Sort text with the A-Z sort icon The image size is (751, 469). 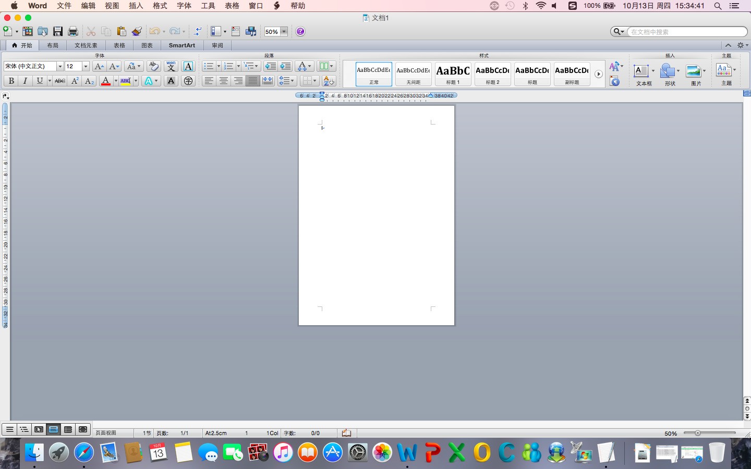click(x=329, y=81)
